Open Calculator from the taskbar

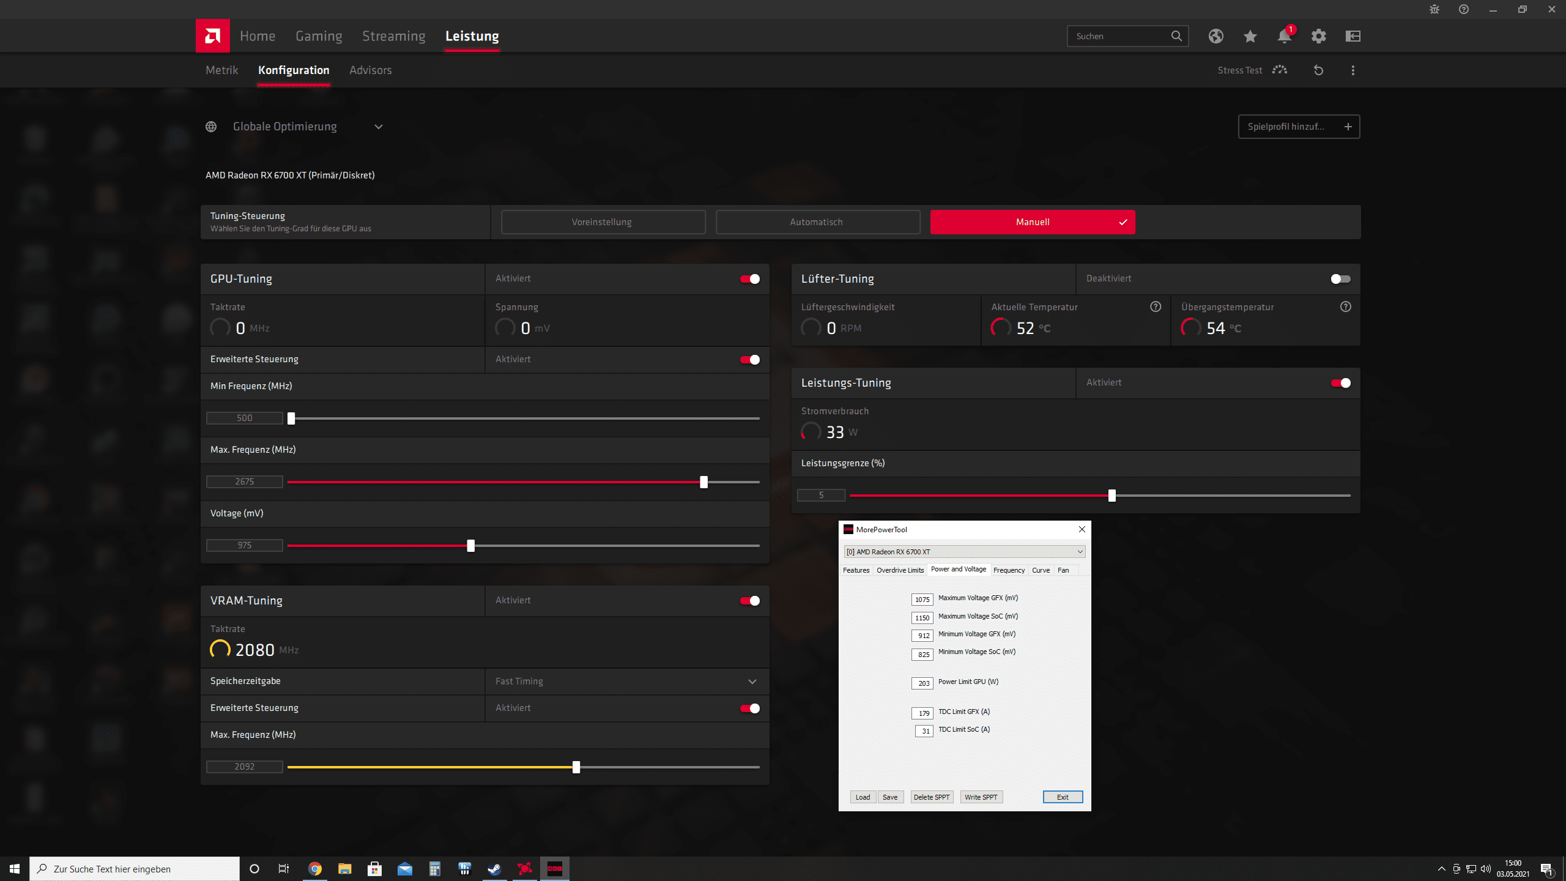[434, 869]
